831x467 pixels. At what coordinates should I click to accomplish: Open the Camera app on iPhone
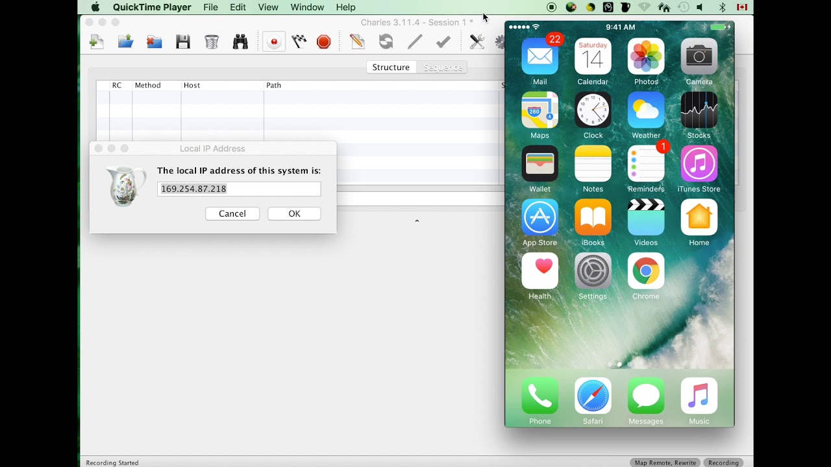[x=699, y=56]
